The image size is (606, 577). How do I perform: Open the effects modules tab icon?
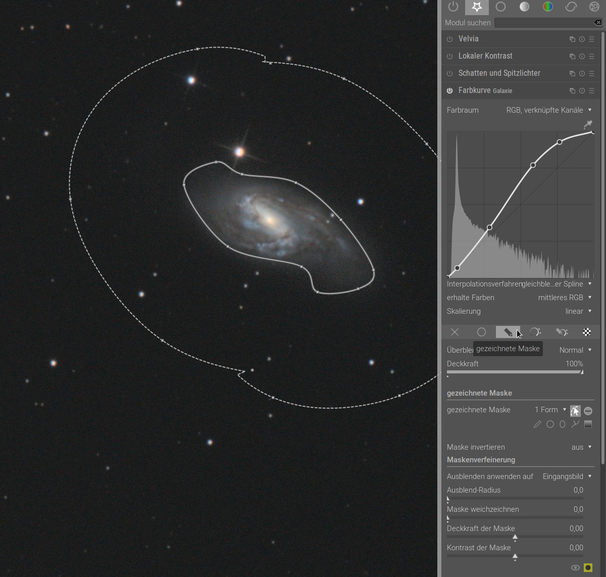point(594,7)
